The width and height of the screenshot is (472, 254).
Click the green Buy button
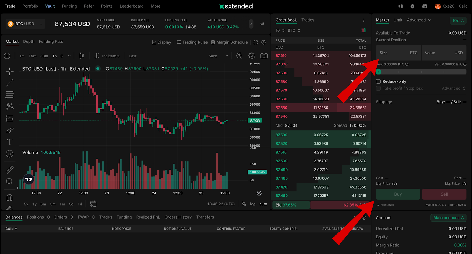click(398, 194)
